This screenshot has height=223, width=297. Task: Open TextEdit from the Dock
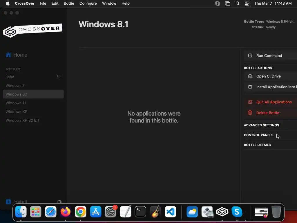click(x=125, y=212)
